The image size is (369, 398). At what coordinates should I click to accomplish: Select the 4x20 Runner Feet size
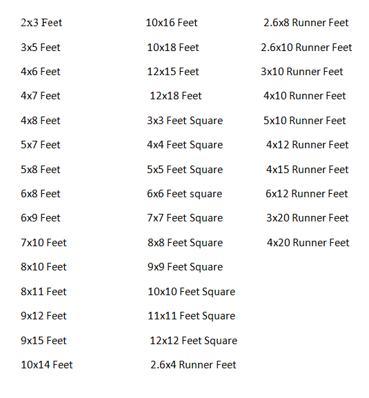(308, 243)
